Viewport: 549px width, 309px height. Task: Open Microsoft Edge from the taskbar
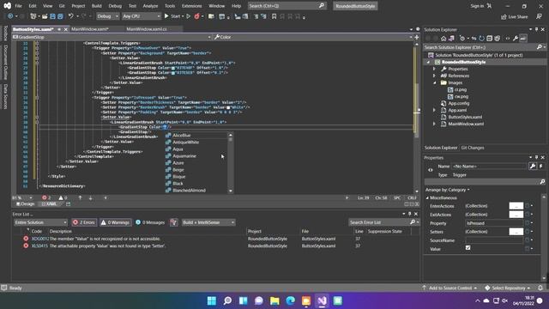290,300
